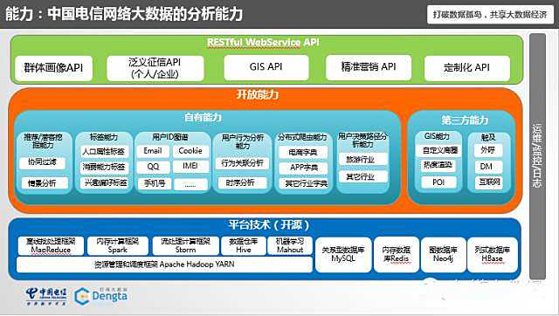Select the 群体画像API box
The image size is (559, 316).
[x=54, y=68]
